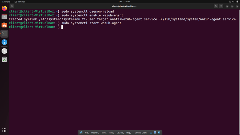Open the VirtualBox File menu
The height and width of the screenshot is (135, 240).
tap(87, 133)
